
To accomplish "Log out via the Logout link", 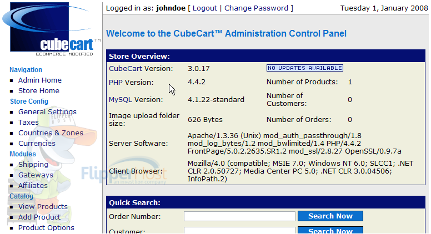I will pyautogui.click(x=205, y=8).
